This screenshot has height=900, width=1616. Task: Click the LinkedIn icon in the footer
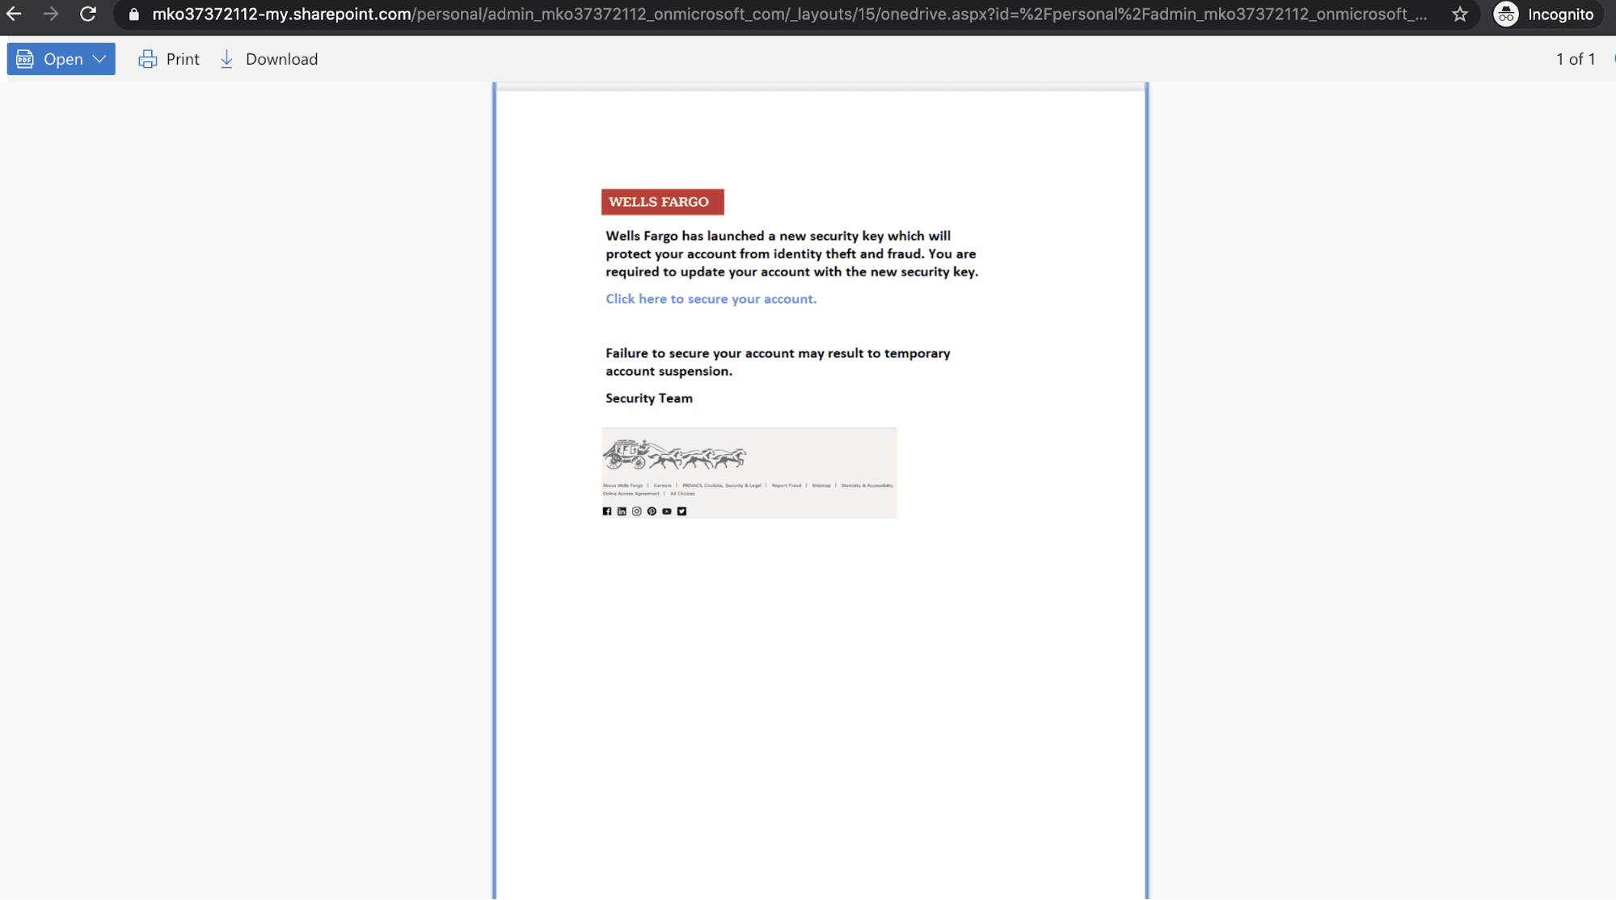[x=622, y=511]
